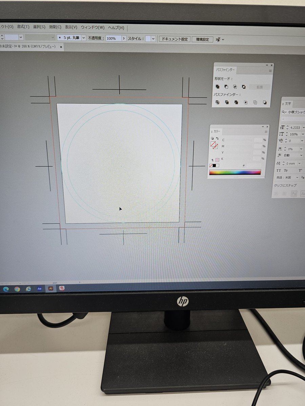The width and height of the screenshot is (305, 406).
Task: Close the Pathfinder panel
Action: 271,65
